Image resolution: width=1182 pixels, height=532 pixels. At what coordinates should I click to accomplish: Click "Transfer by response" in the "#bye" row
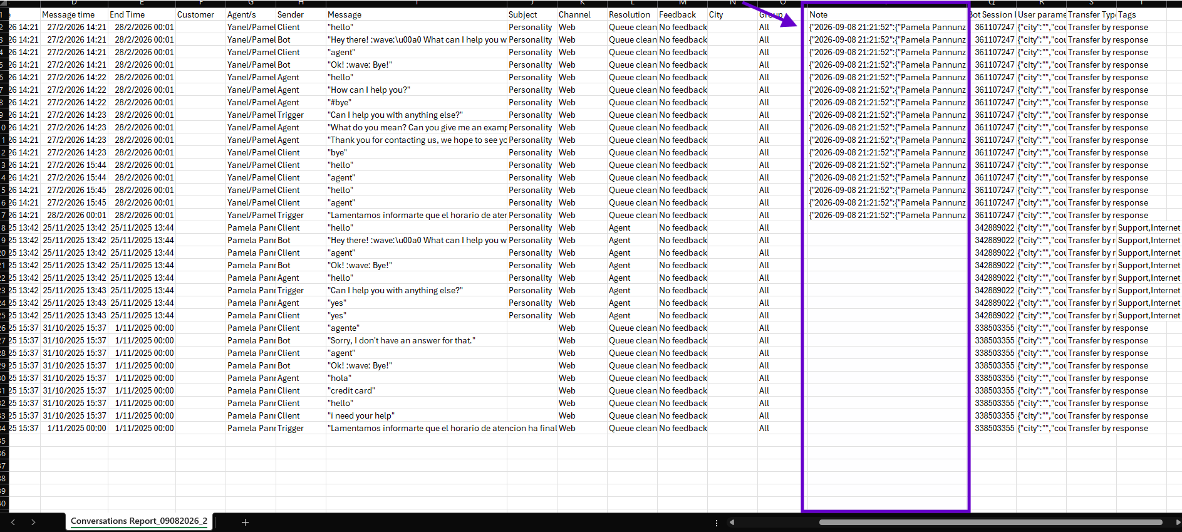(x=1108, y=102)
